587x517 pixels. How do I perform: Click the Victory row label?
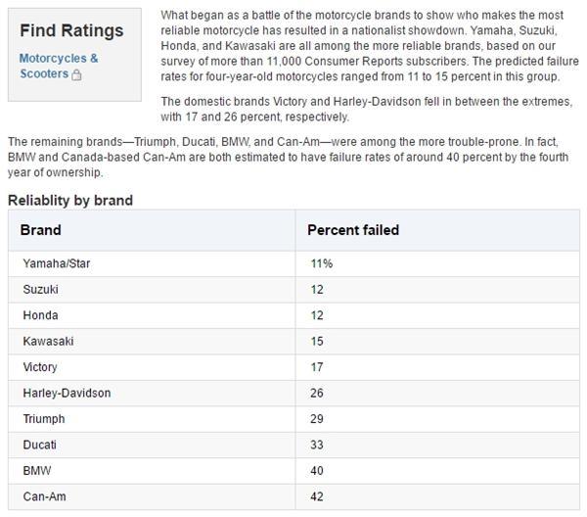coord(40,367)
